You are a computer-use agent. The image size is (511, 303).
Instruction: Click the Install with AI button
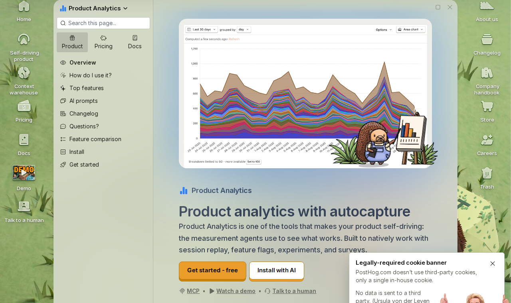pyautogui.click(x=277, y=271)
